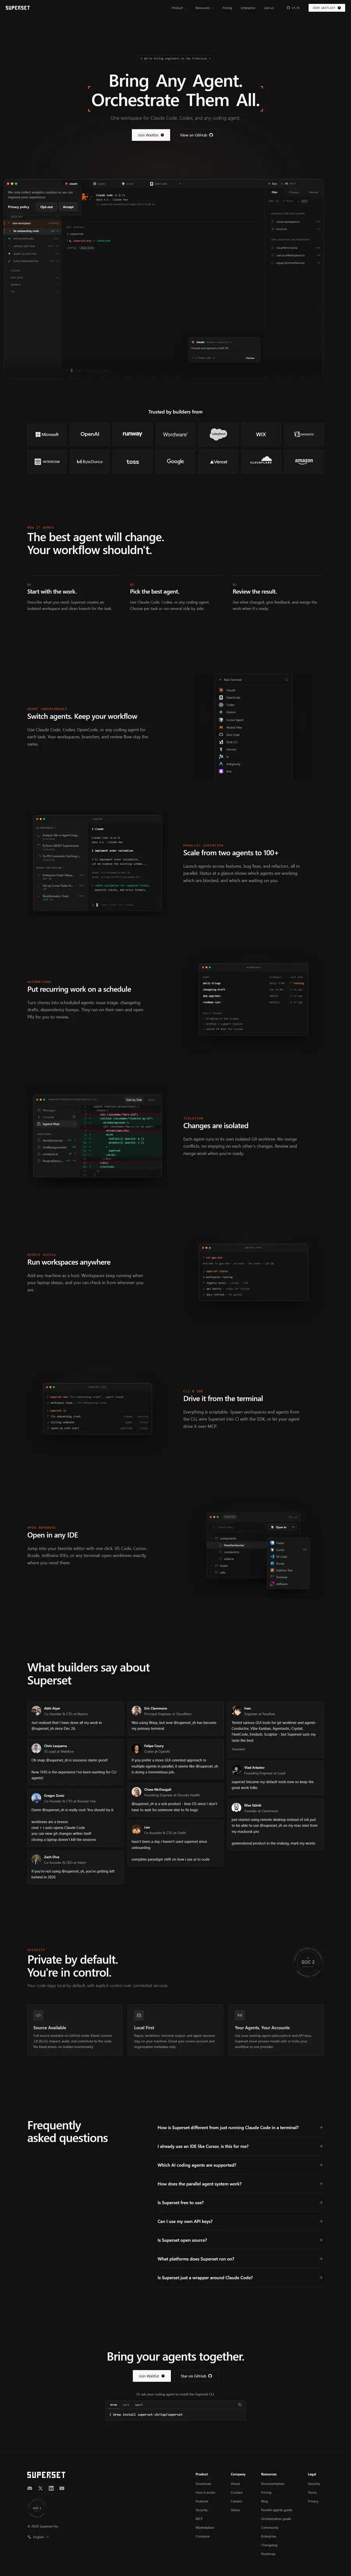Open Download link under footer Product

[203, 2484]
